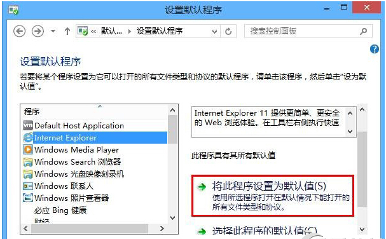Open the window system menu icon in title bar

click(x=13, y=10)
